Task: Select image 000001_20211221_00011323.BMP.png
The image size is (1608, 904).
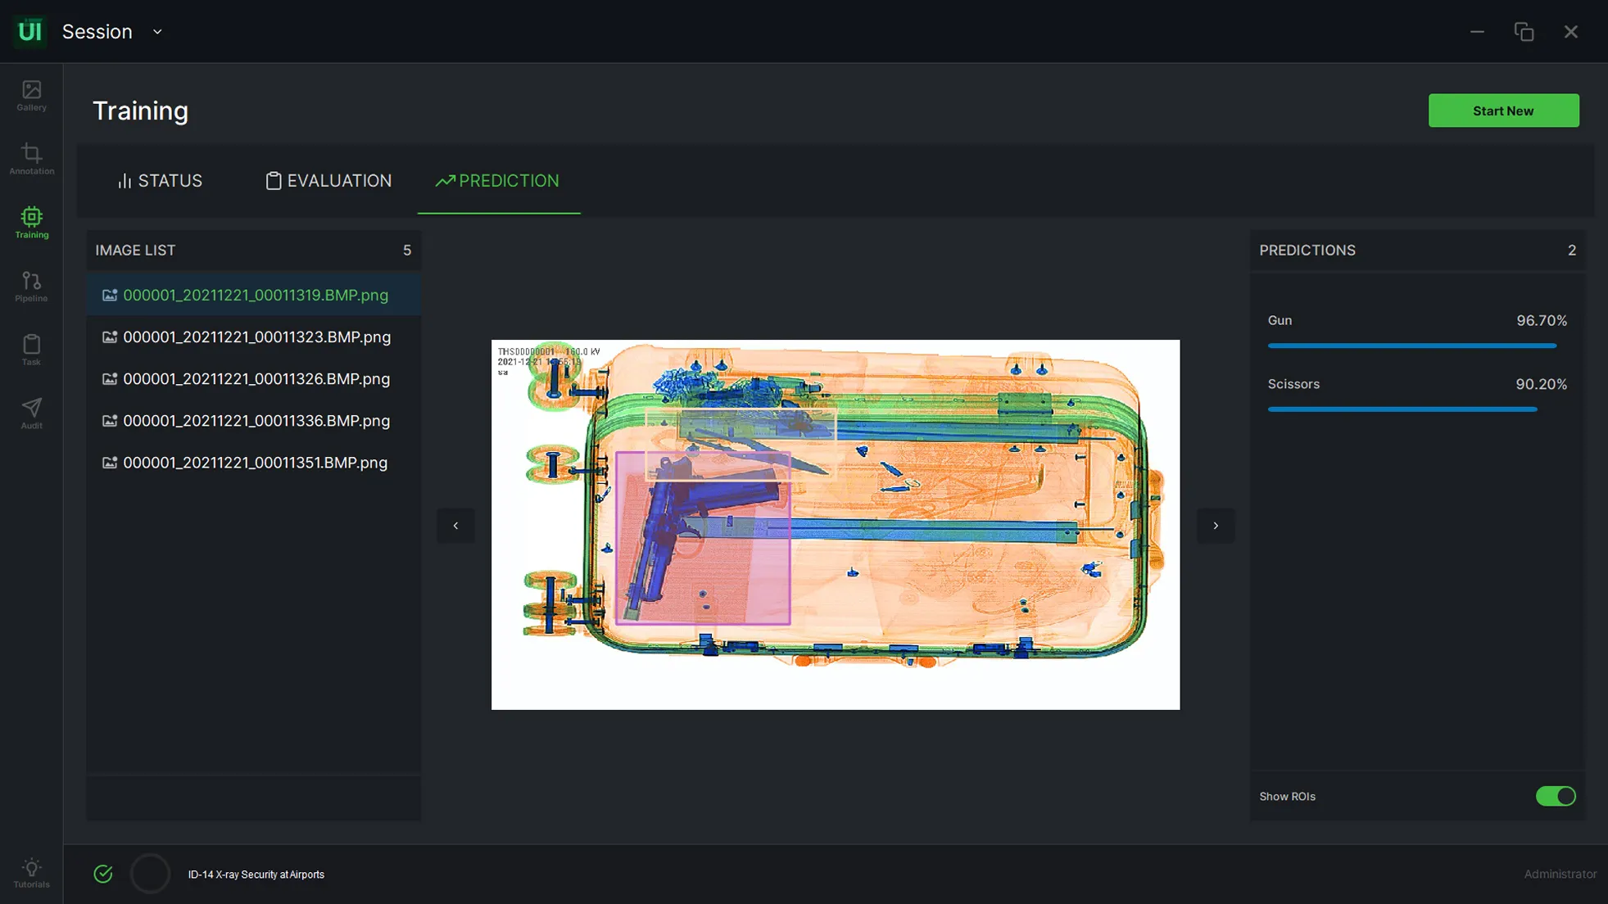Action: pos(254,337)
